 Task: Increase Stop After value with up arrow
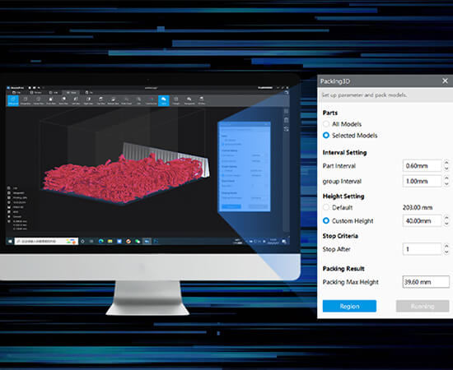coord(446,247)
